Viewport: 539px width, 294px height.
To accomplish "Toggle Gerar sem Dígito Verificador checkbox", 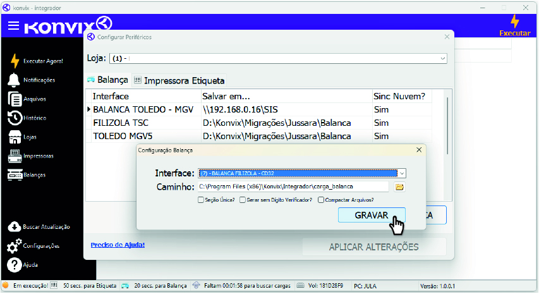I will tap(243, 200).
